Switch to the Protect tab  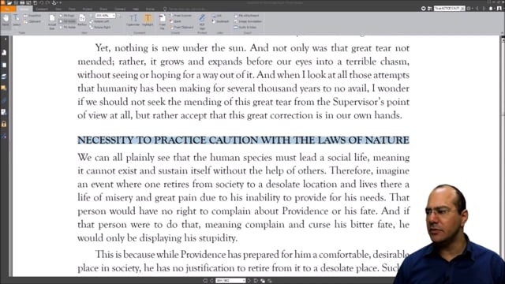coord(88,9)
